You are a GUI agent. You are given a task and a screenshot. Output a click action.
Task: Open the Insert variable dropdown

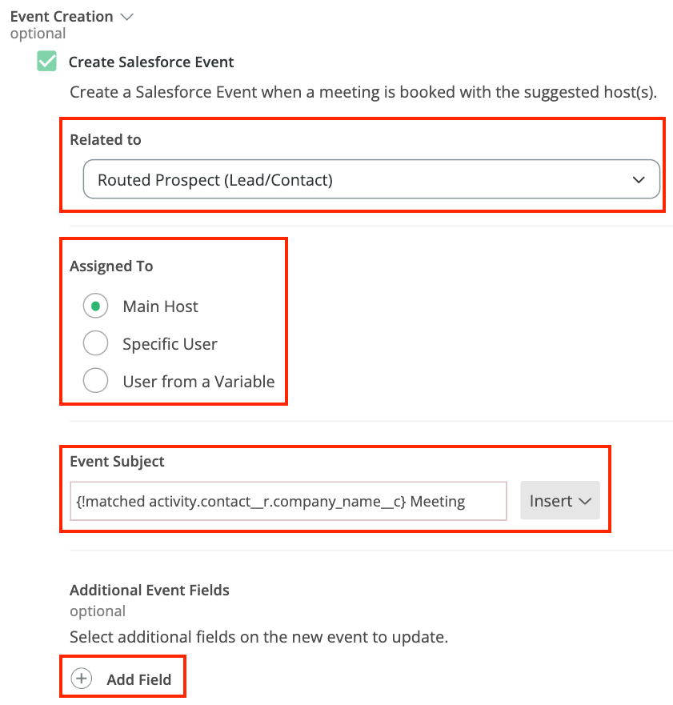click(x=559, y=501)
